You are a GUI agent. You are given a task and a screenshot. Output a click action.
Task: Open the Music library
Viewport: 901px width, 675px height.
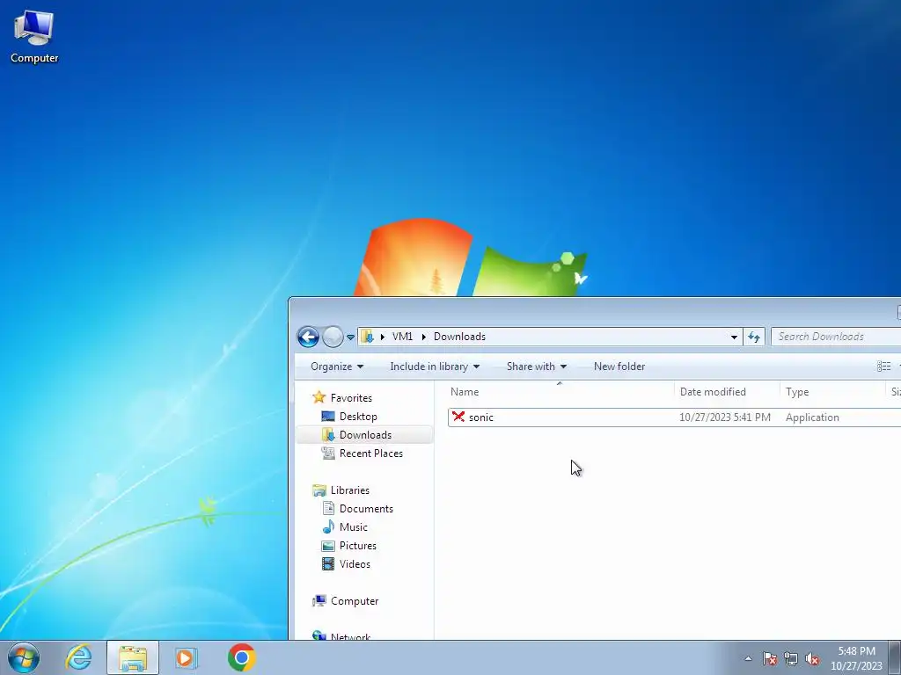354,527
